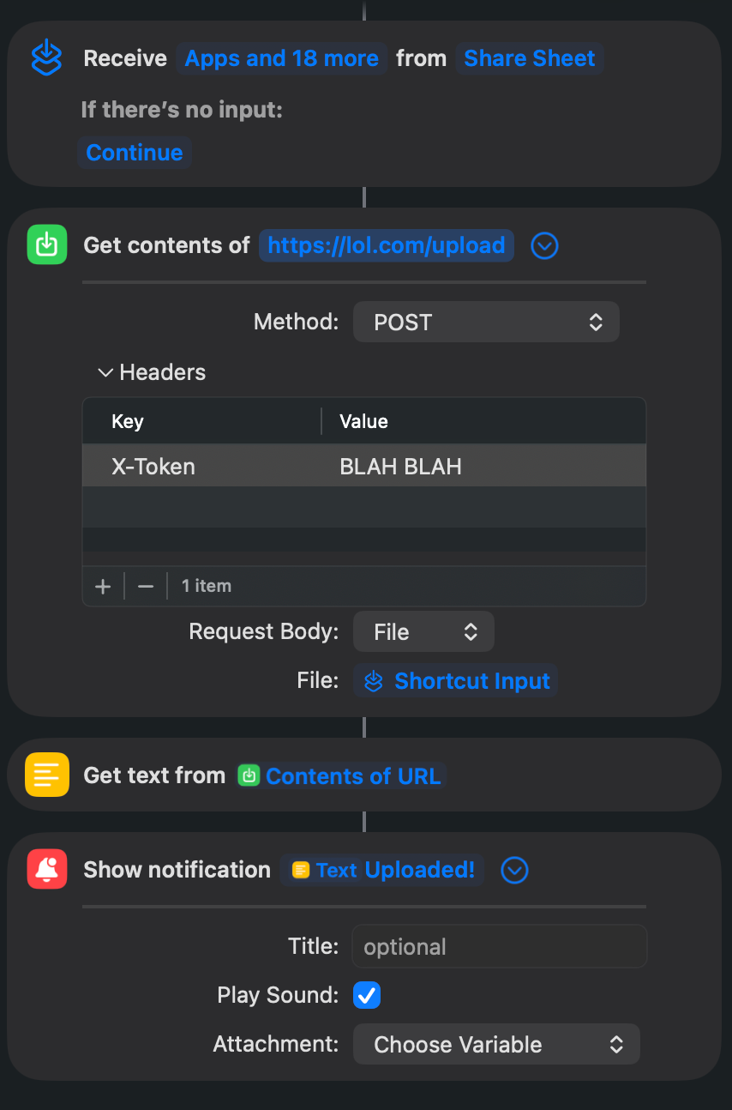
Task: Add a header with the plus button
Action: [x=103, y=586]
